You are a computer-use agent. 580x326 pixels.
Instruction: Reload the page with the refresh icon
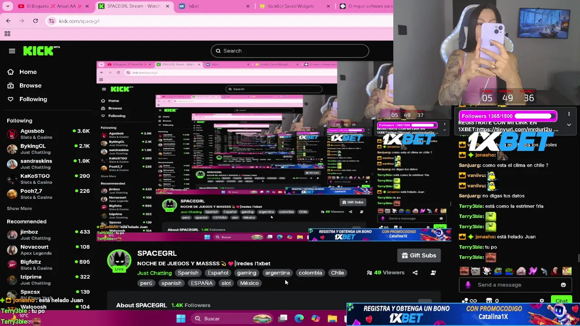(35, 21)
